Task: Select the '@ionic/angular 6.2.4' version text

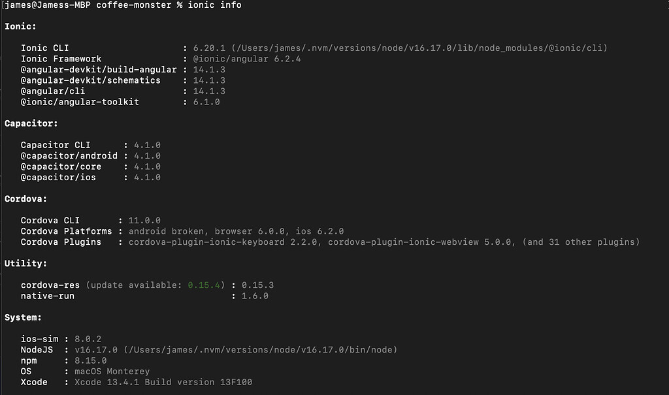Action: [x=246, y=59]
